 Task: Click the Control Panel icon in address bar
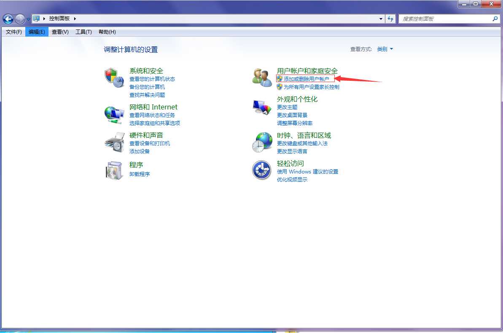[x=36, y=19]
